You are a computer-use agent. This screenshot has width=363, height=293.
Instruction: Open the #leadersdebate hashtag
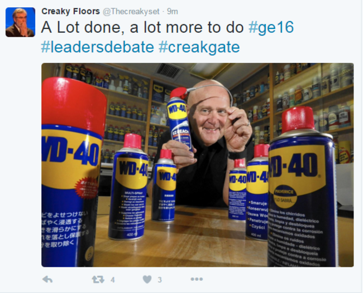(x=98, y=47)
